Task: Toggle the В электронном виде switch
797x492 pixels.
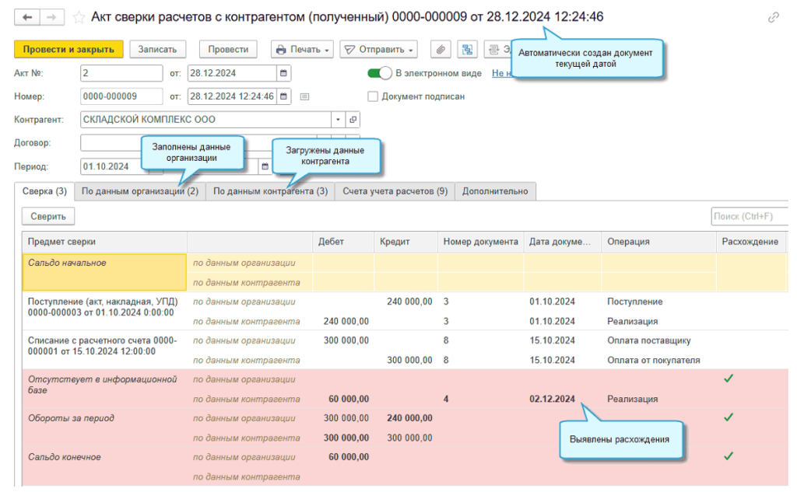Action: (x=380, y=73)
